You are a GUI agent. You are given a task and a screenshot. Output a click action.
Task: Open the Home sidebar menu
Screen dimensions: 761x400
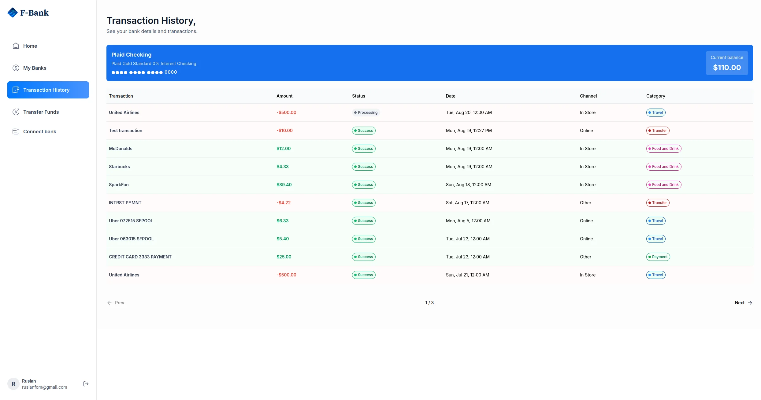pyautogui.click(x=30, y=46)
